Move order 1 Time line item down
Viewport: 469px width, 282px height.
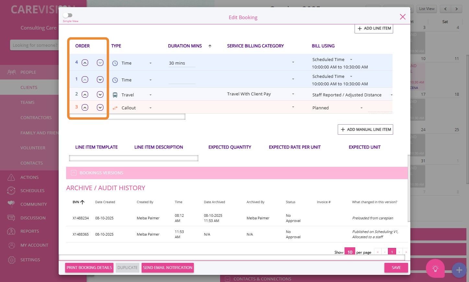(x=100, y=80)
